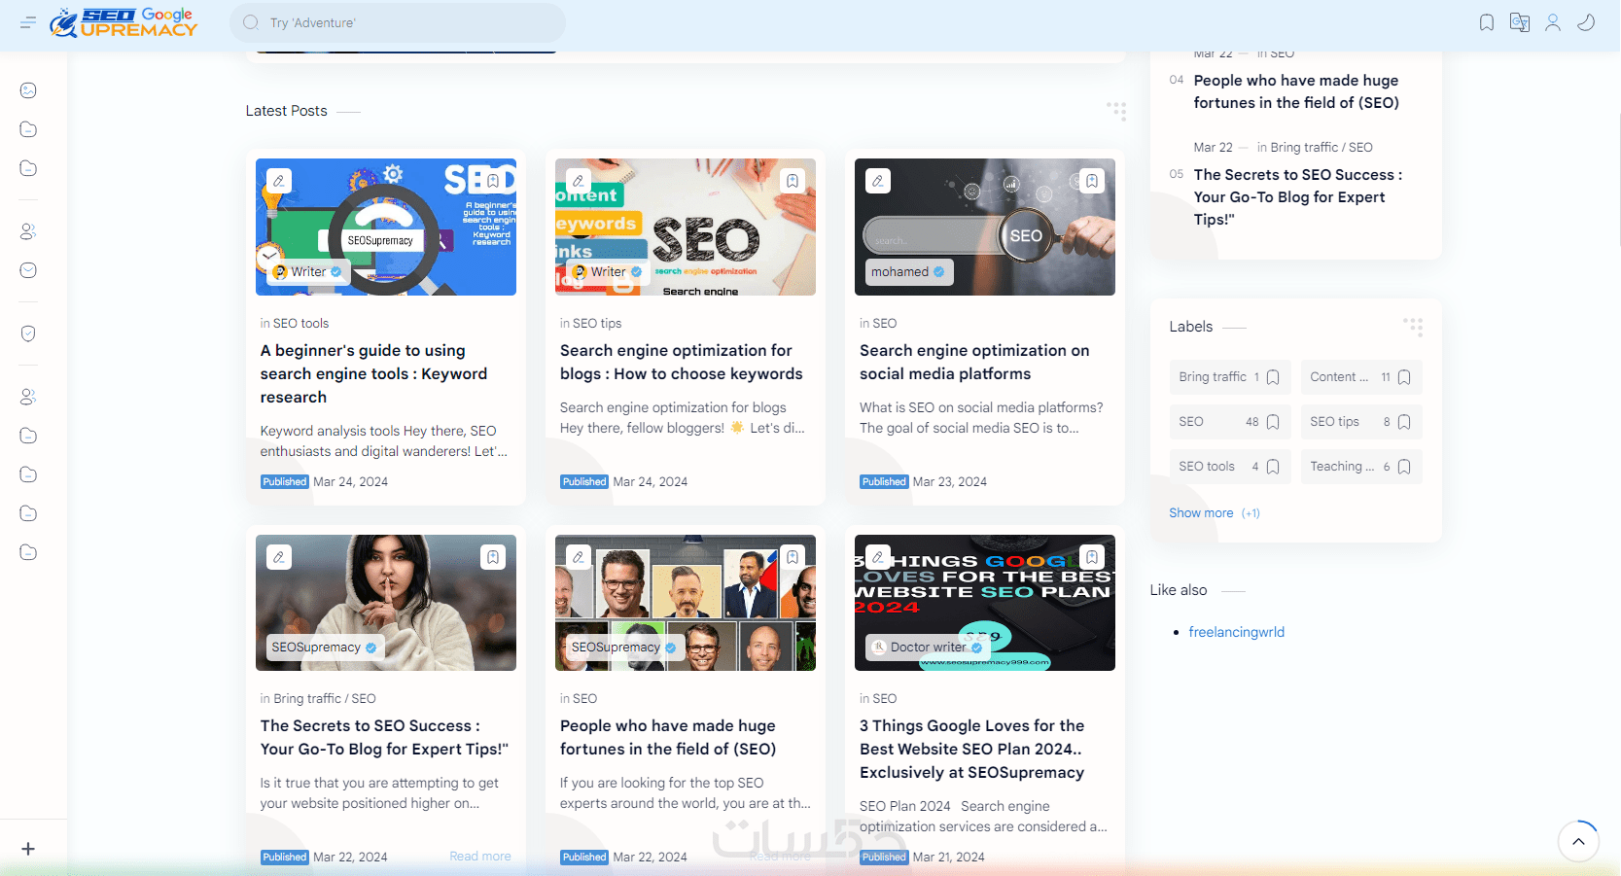Open the Google Translate icon in the header
The width and height of the screenshot is (1621, 876).
click(x=1520, y=22)
